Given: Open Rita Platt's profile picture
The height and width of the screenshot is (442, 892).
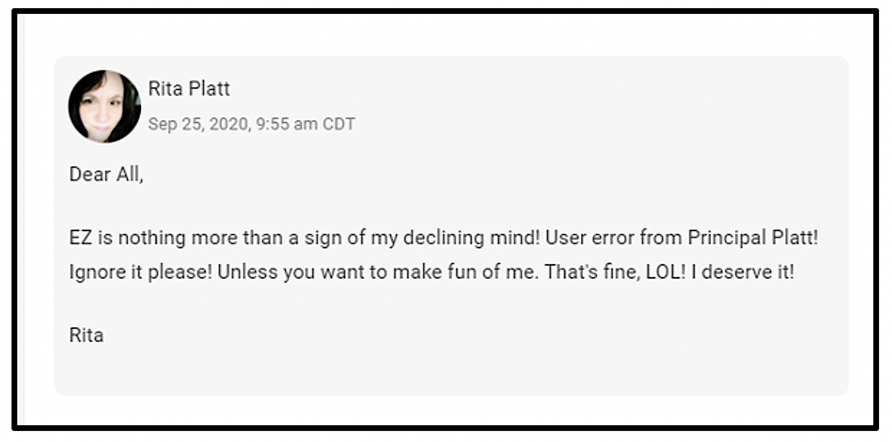Looking at the screenshot, I should (x=105, y=106).
